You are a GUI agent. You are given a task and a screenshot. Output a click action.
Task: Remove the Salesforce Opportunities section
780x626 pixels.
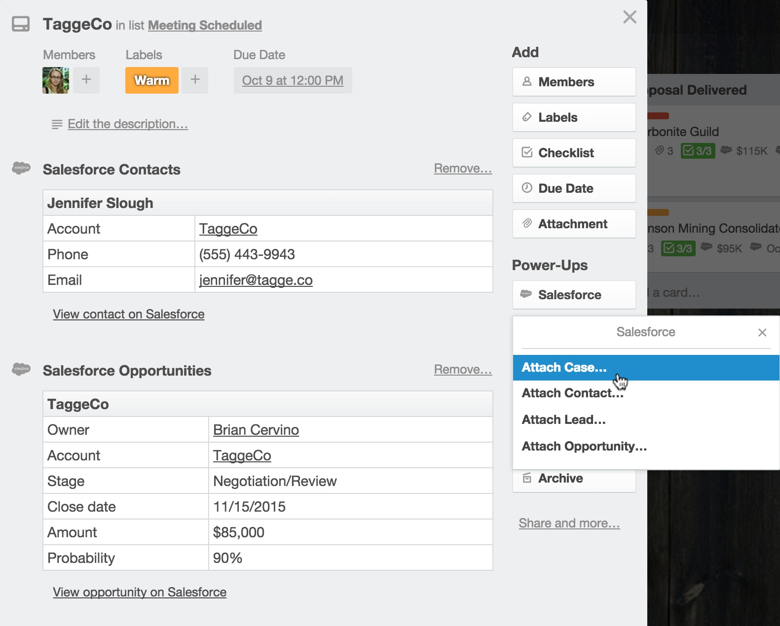coord(463,370)
